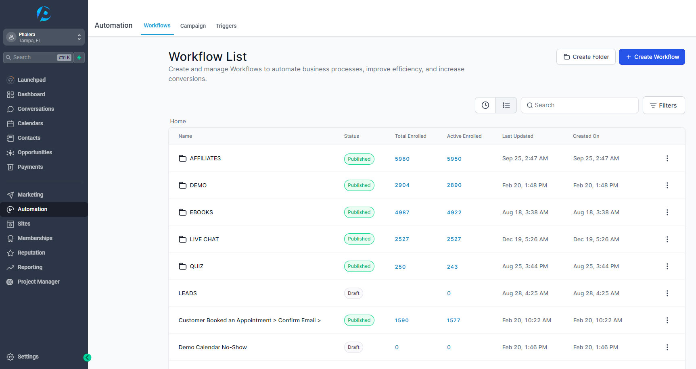This screenshot has height=369, width=696.
Task: Switch to list view icon
Action: coord(506,105)
